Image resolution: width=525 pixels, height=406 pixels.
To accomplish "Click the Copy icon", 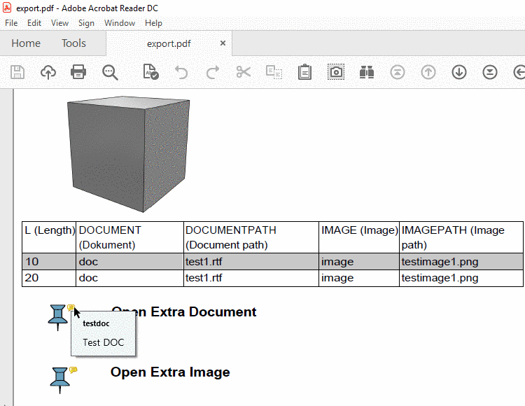I will tap(274, 72).
